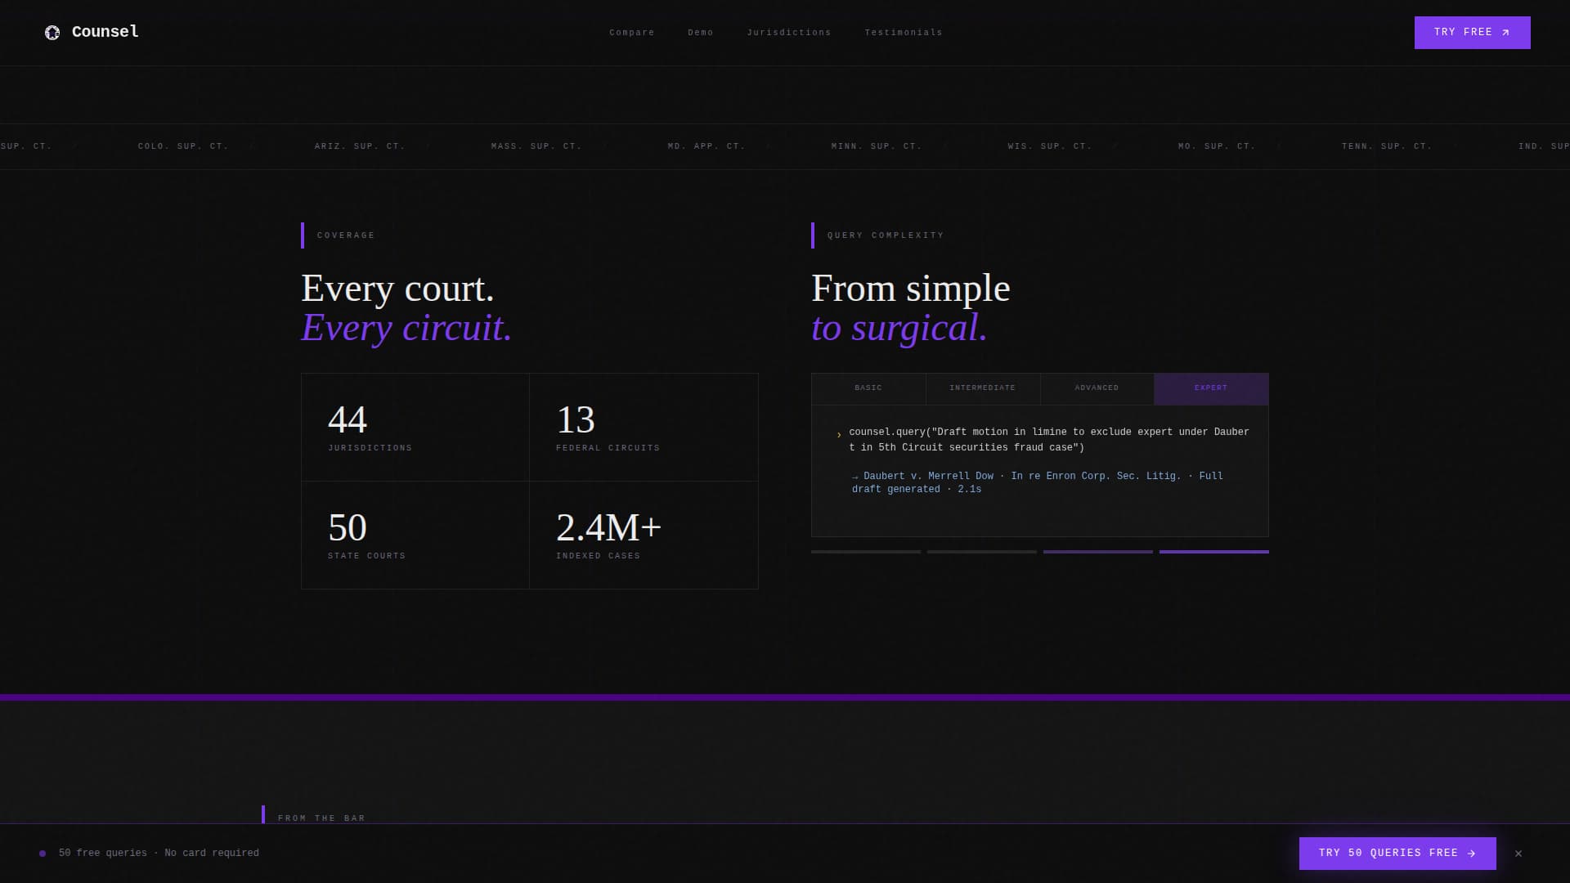The image size is (1570, 883).
Task: Click the counsel.query code line
Action: pyautogui.click(x=1049, y=440)
